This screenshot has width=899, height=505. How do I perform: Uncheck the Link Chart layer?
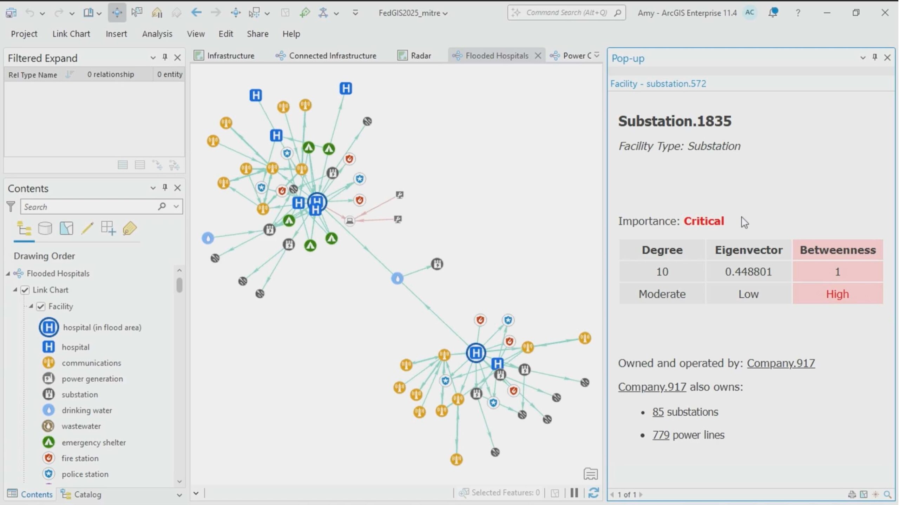pyautogui.click(x=25, y=290)
